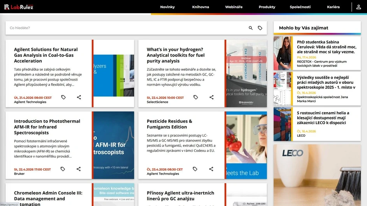This screenshot has width=367, height=206.
Task: Open the Produkty menu item
Action: [x=267, y=7]
